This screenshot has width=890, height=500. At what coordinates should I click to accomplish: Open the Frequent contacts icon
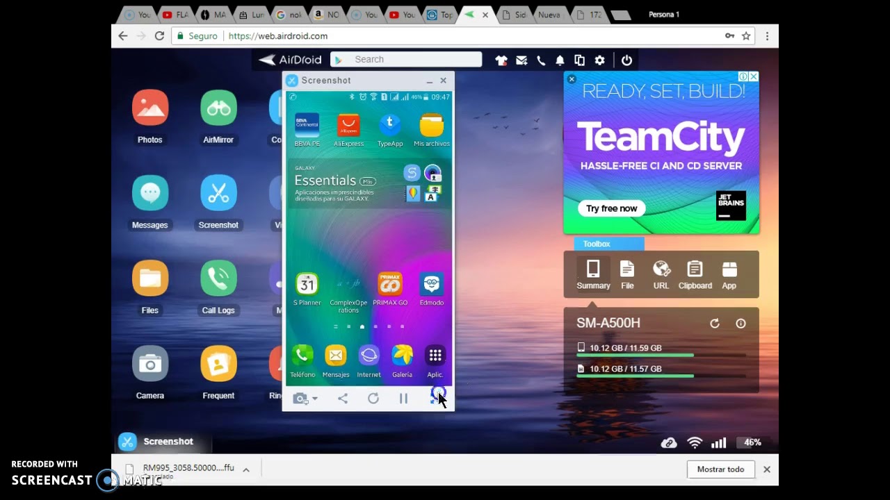coord(218,364)
